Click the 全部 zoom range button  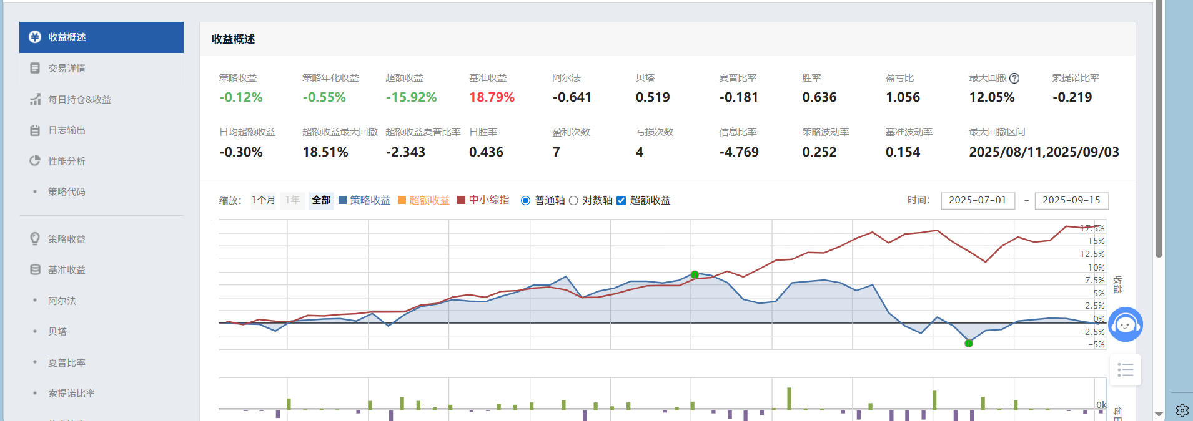point(321,200)
